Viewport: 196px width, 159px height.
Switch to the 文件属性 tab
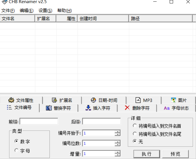(x=21, y=100)
